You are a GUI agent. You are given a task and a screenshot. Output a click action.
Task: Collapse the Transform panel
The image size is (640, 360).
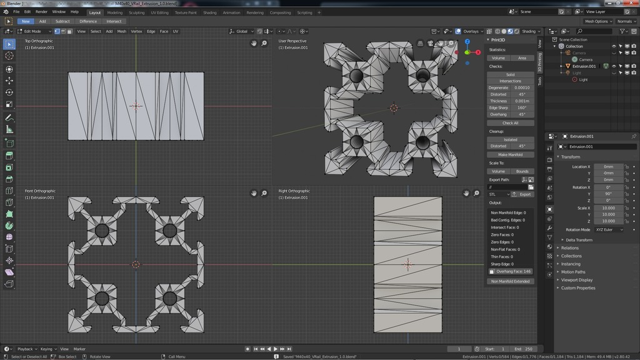pos(569,156)
